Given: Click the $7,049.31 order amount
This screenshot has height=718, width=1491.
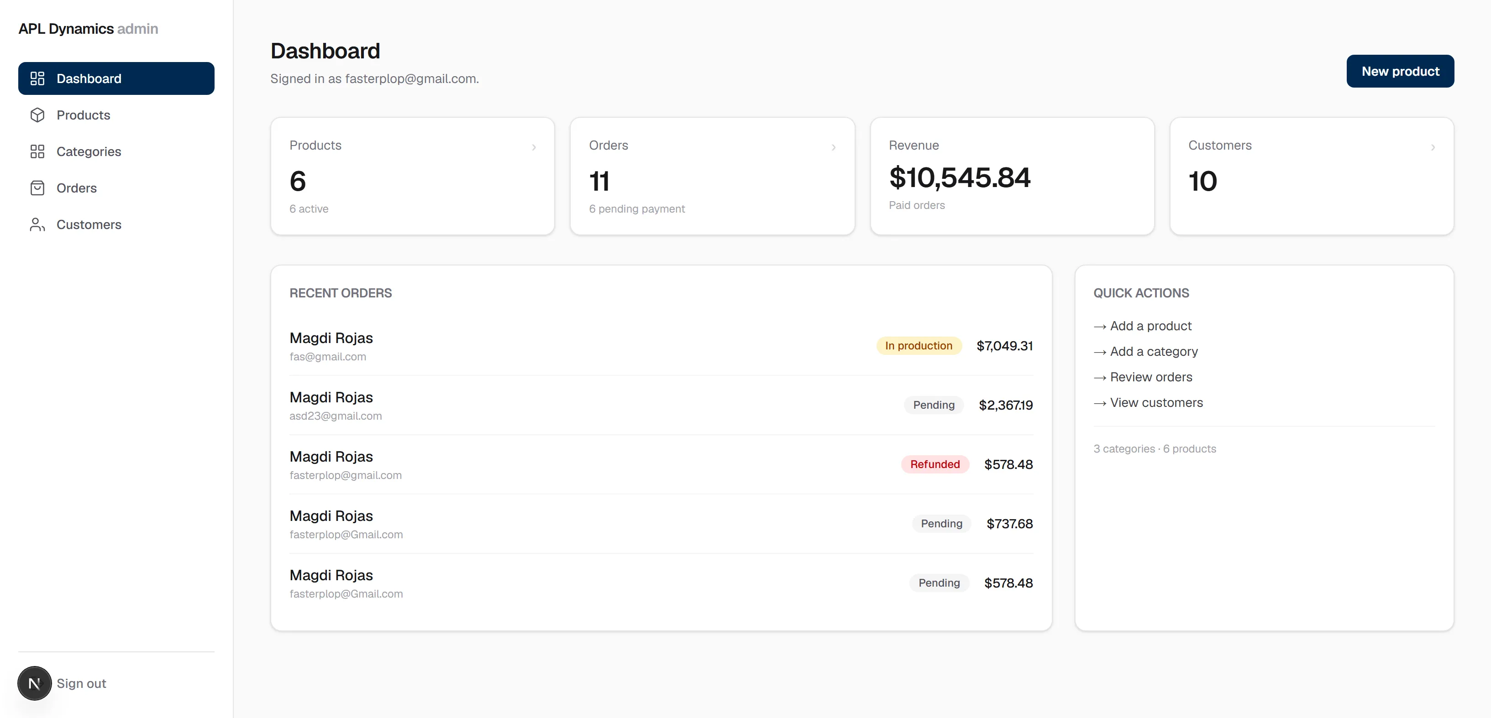Looking at the screenshot, I should [1004, 346].
